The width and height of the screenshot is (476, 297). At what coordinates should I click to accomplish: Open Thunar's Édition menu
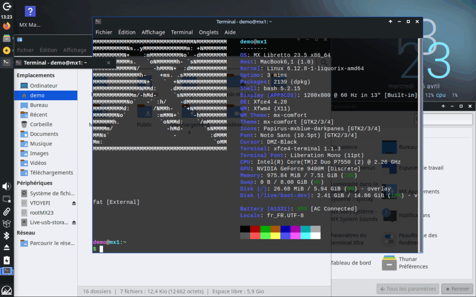[x=48, y=50]
